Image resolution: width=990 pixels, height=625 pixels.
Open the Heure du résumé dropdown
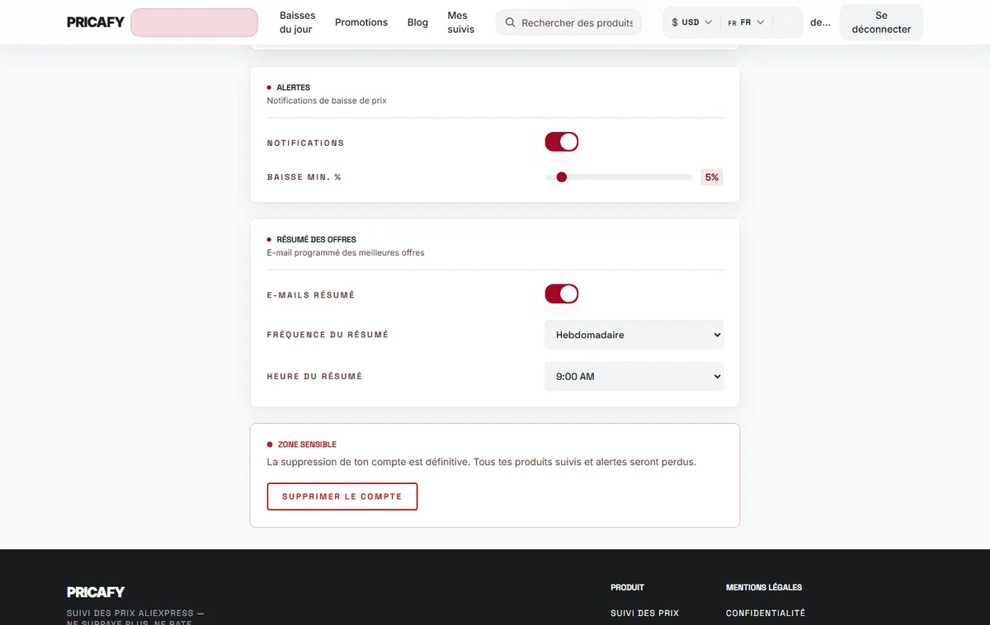tap(634, 376)
